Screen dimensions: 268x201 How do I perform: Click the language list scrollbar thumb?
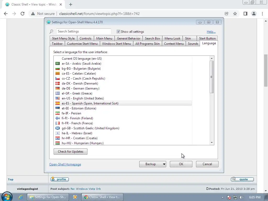211,77
